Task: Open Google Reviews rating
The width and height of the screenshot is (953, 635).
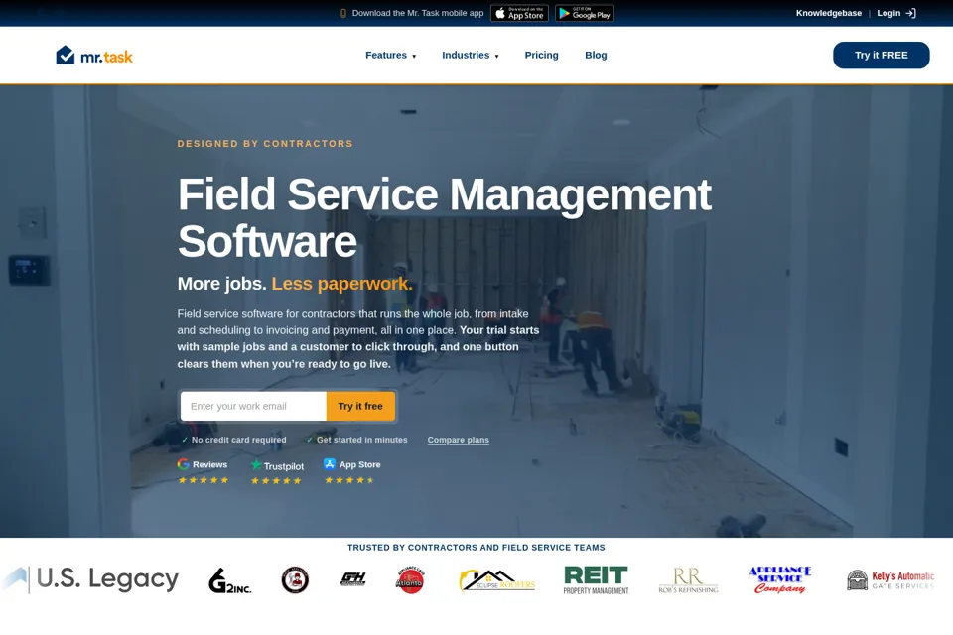Action: tap(203, 465)
